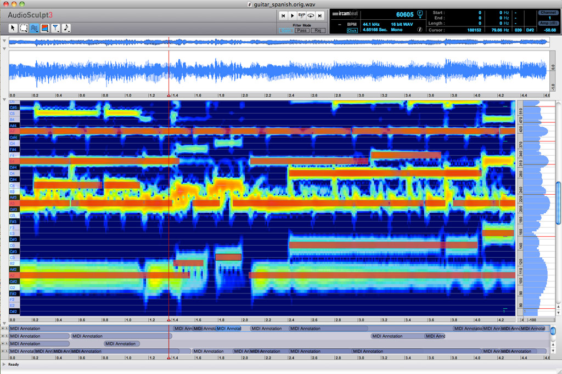Pick the spectrogram surface filter tool
The image size is (562, 374).
(44, 28)
